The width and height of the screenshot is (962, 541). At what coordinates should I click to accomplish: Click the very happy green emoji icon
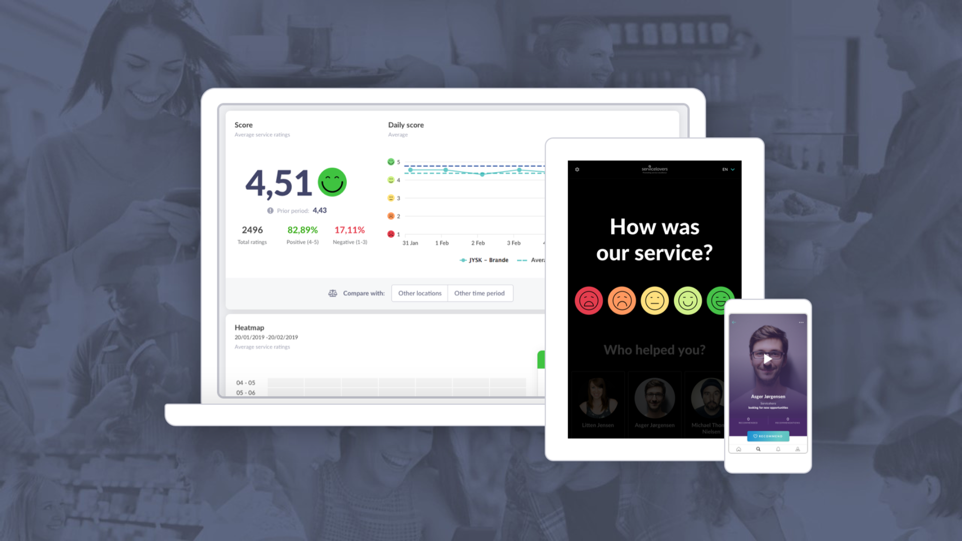pos(721,301)
